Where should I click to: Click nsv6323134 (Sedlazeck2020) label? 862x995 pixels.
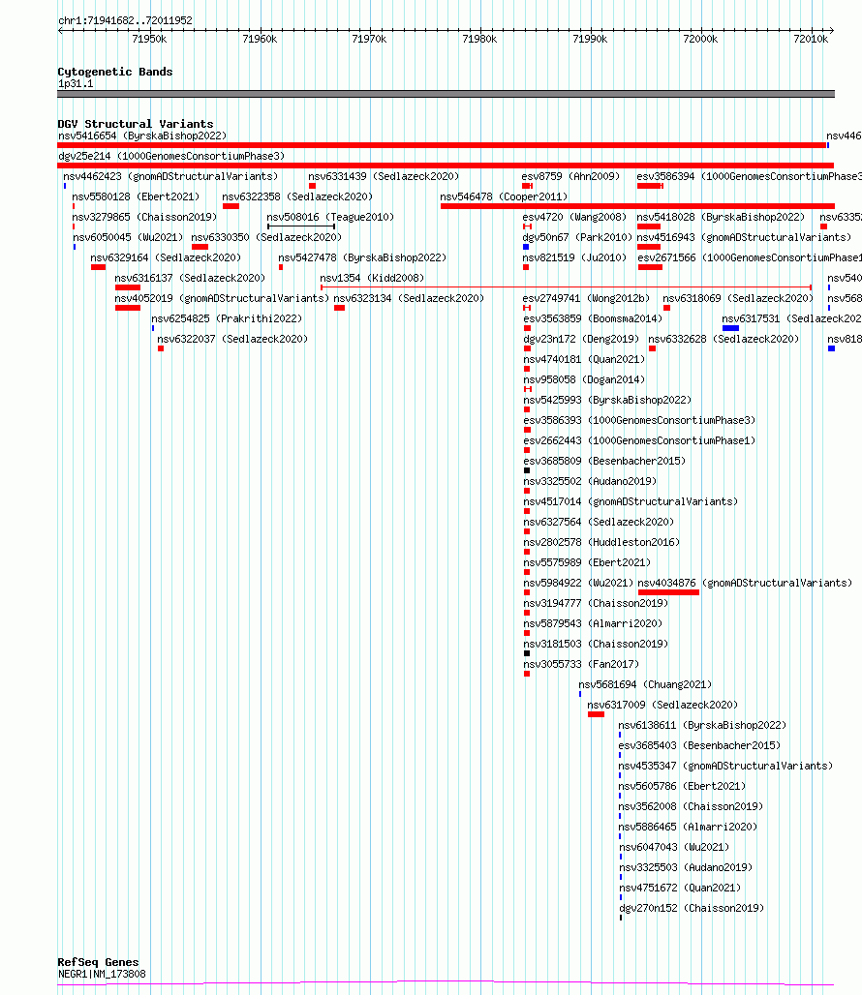tap(409, 298)
